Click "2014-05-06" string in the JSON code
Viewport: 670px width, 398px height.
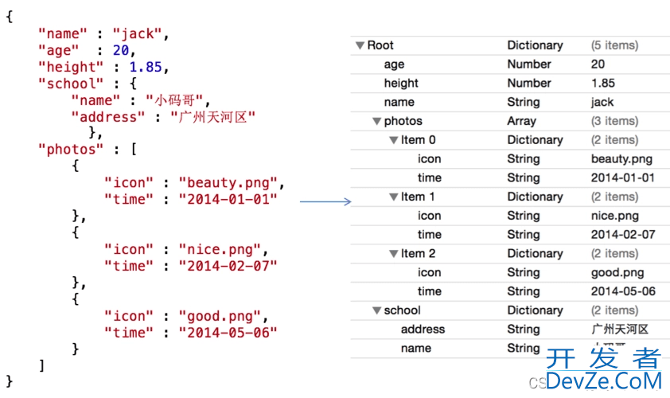click(228, 333)
